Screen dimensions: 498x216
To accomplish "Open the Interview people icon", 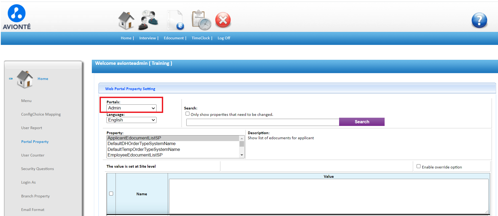I will tap(148, 20).
